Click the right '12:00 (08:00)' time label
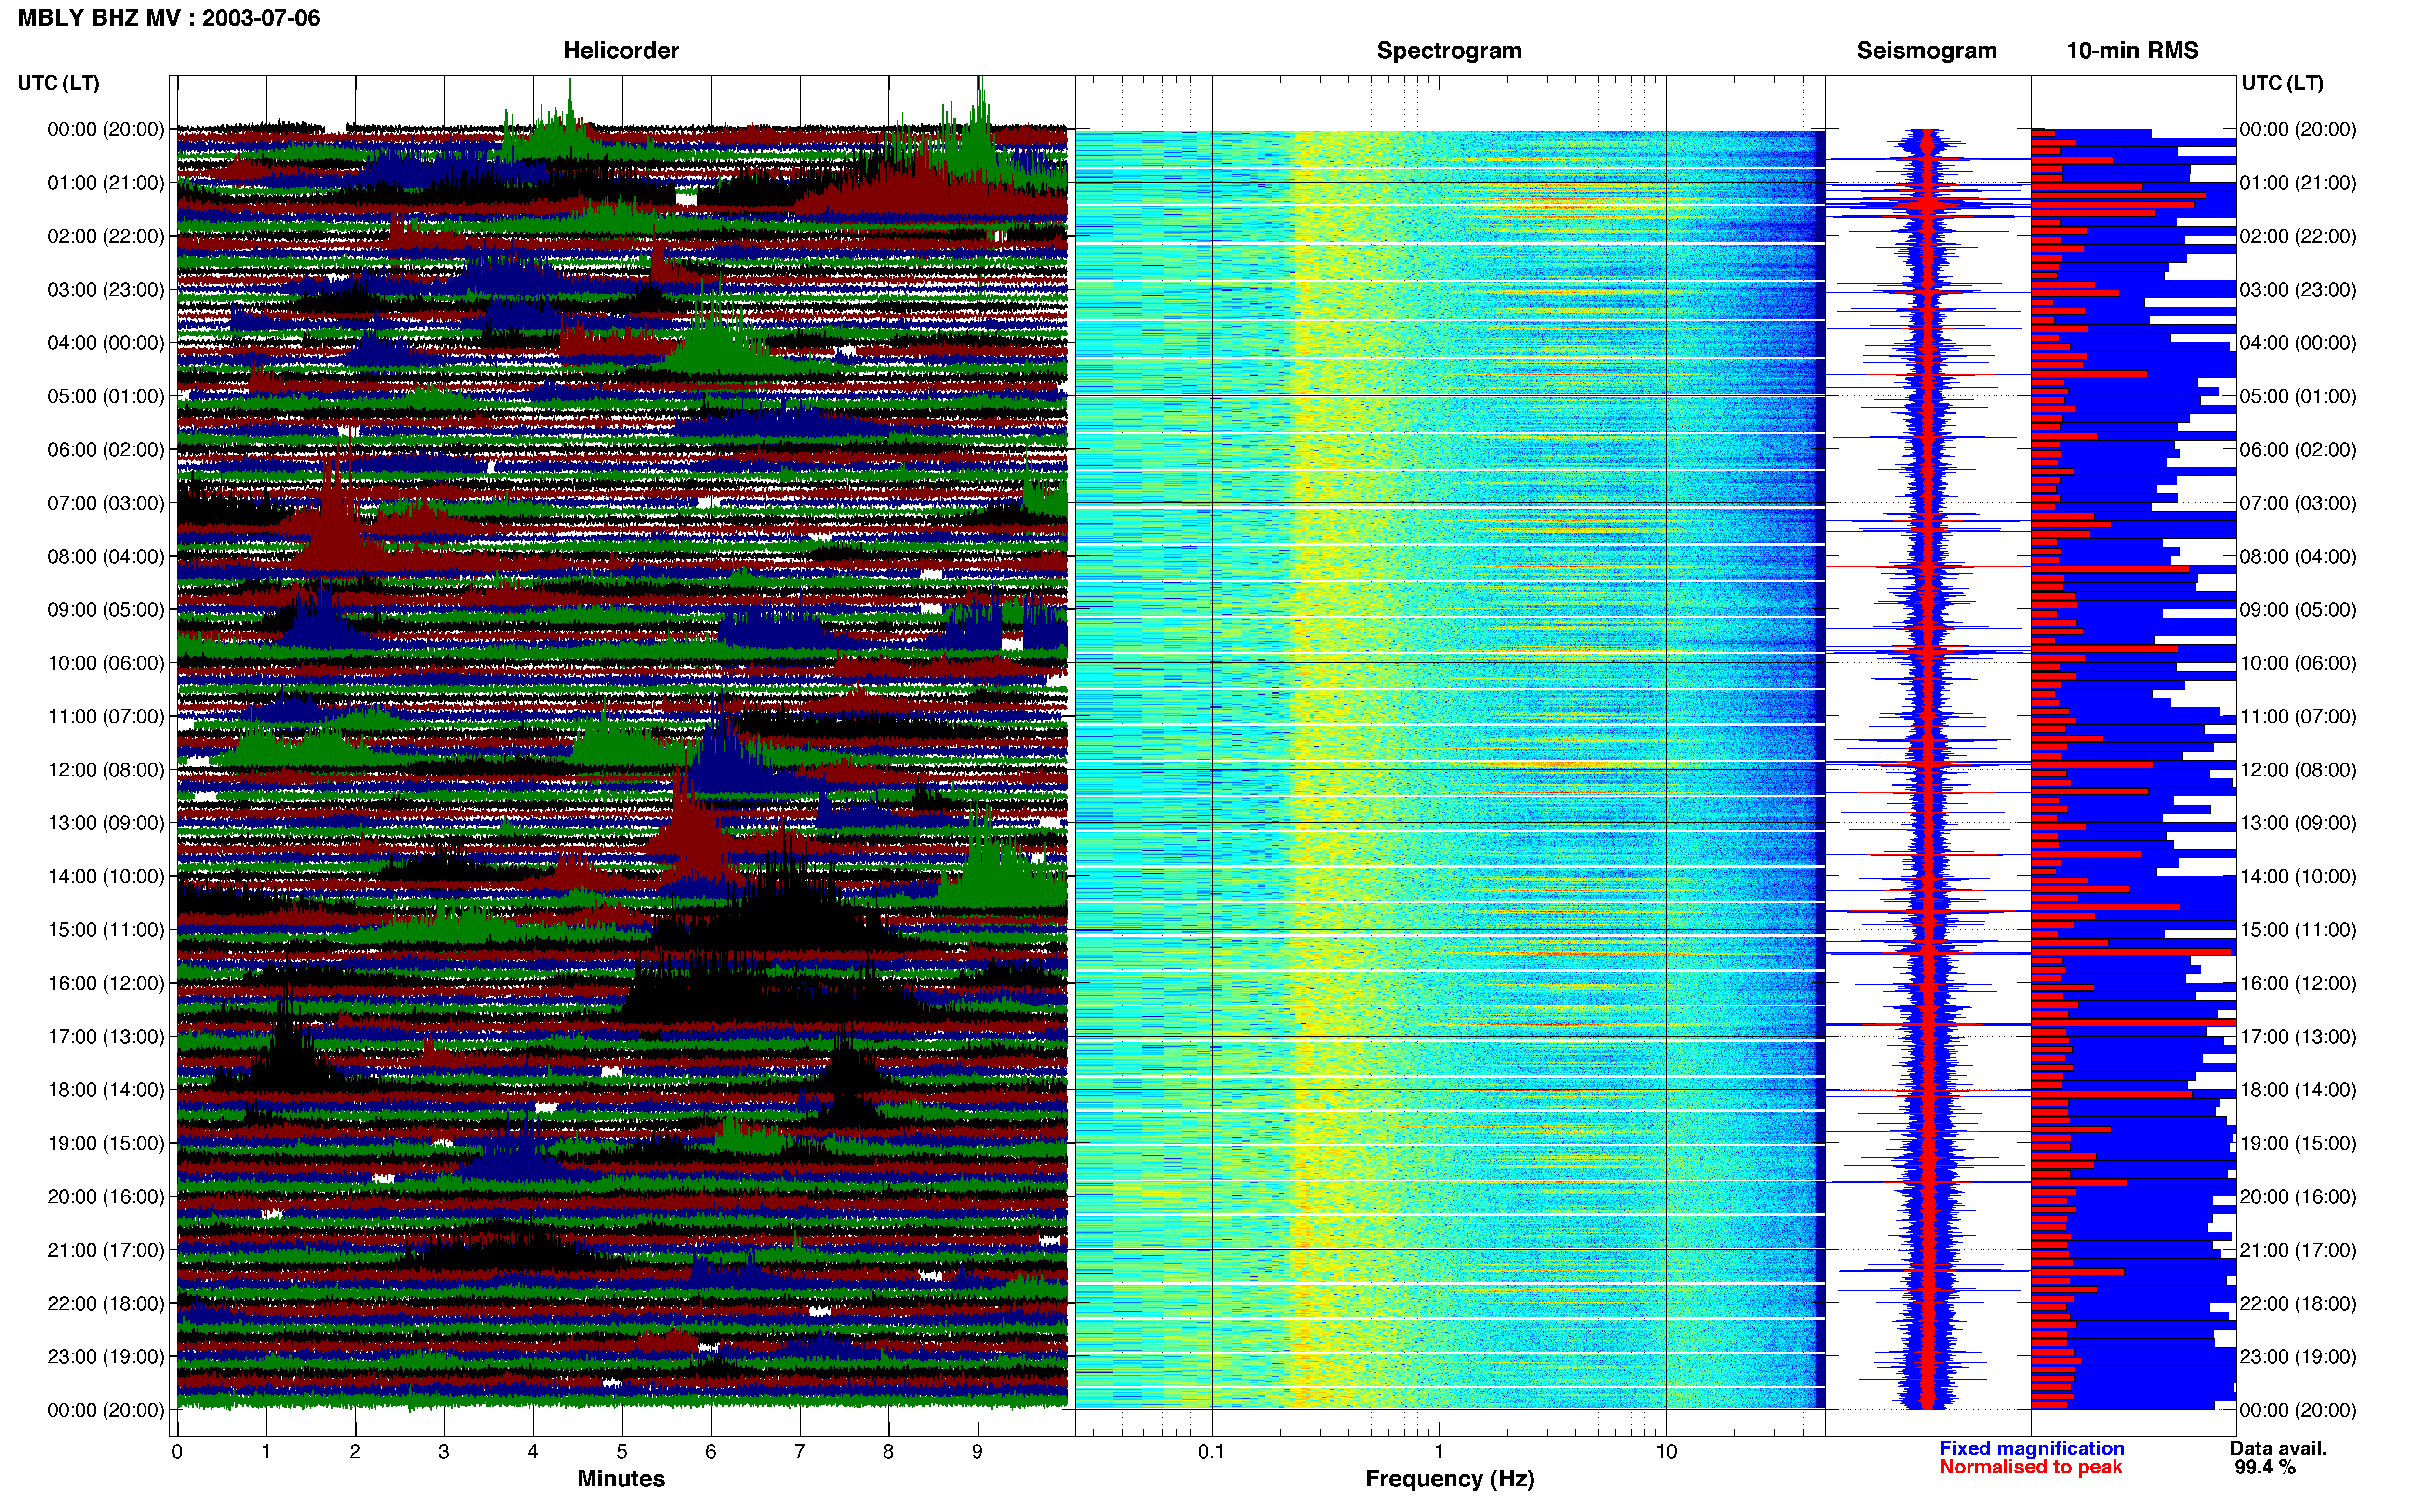Viewport: 2418px width, 1512px height. point(2298,770)
